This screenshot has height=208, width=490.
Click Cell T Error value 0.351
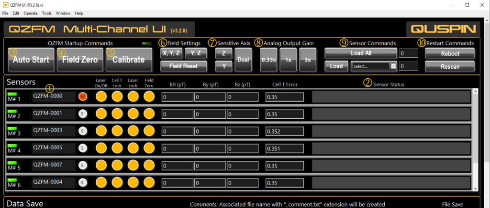[x=284, y=148]
